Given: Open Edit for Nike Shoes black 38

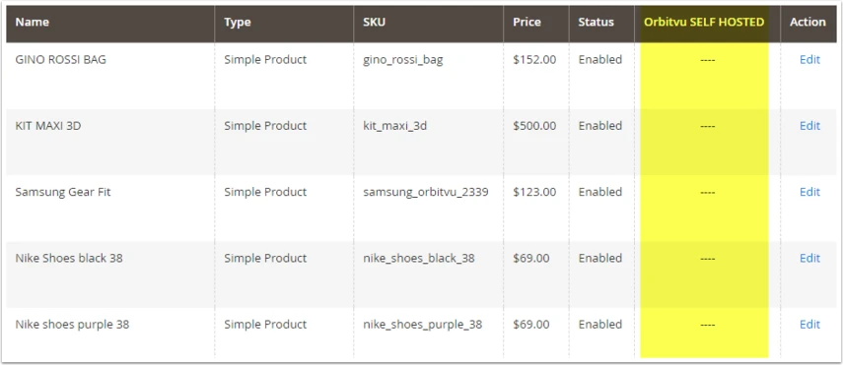Looking at the screenshot, I should (x=809, y=258).
